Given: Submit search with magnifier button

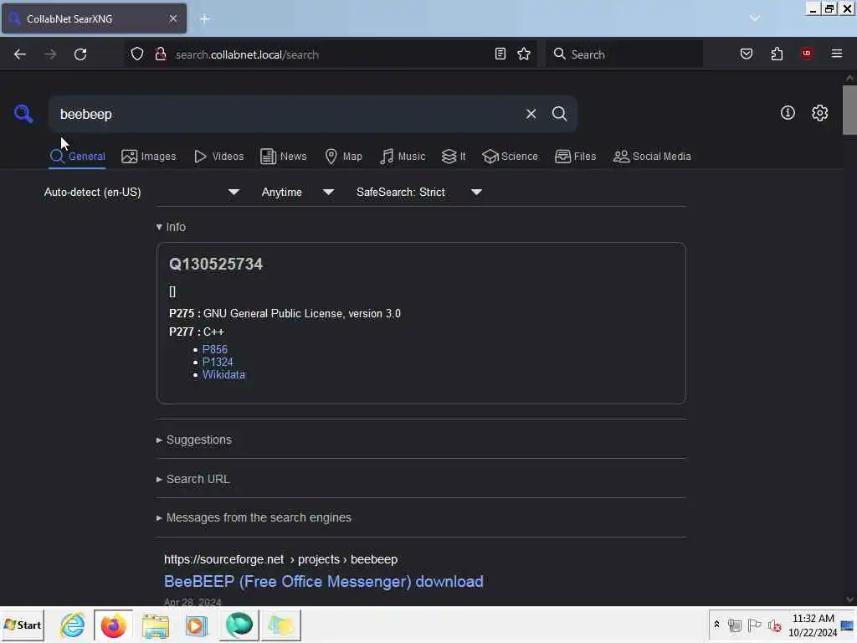Looking at the screenshot, I should pyautogui.click(x=559, y=114).
